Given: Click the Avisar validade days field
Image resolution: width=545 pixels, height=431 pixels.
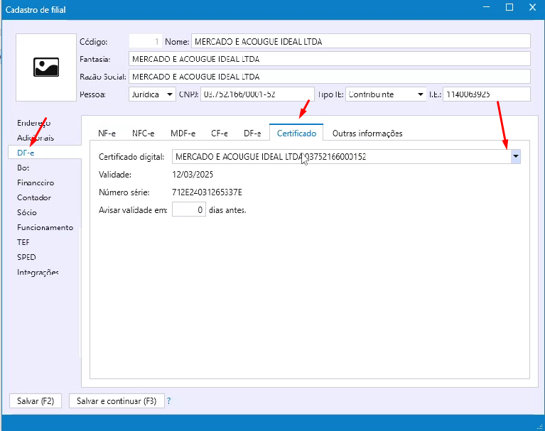Looking at the screenshot, I should (x=189, y=210).
